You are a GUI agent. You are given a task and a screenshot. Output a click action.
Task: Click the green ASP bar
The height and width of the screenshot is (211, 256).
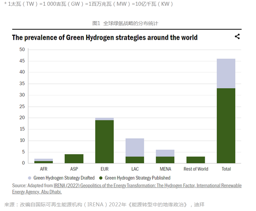pyautogui.click(x=74, y=159)
